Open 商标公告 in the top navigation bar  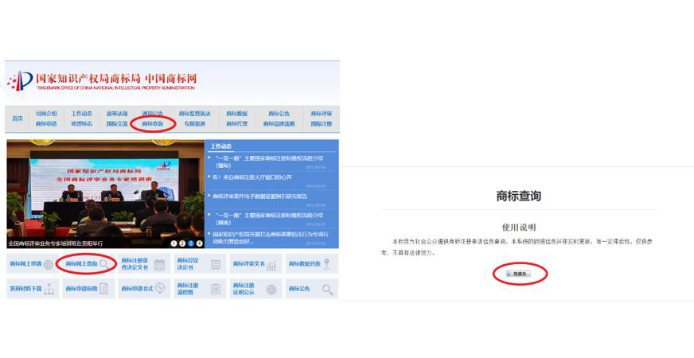point(279,114)
